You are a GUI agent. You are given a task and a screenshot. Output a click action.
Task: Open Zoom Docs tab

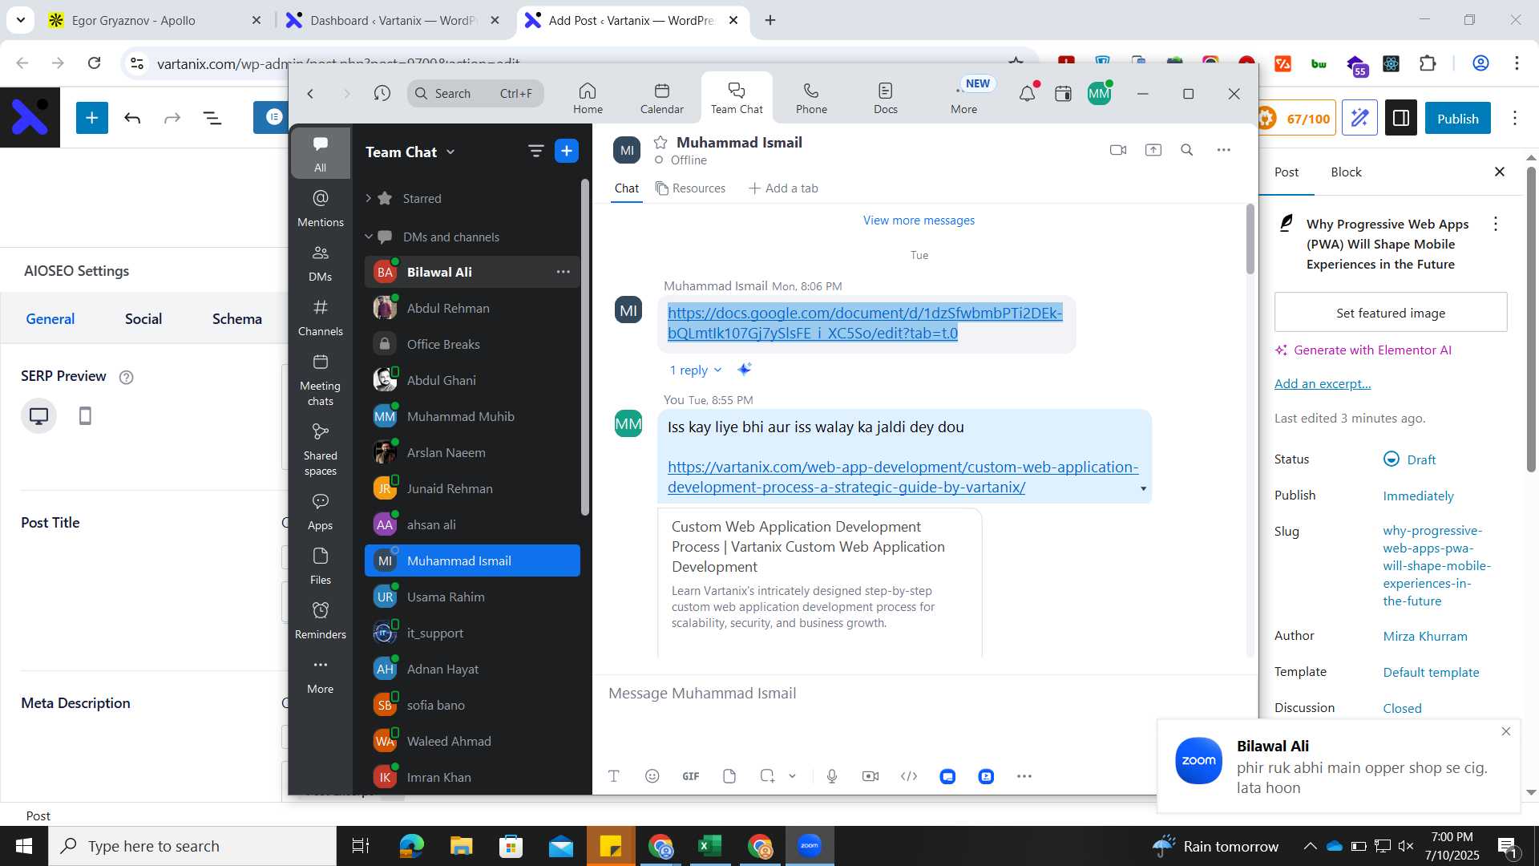pos(885,98)
